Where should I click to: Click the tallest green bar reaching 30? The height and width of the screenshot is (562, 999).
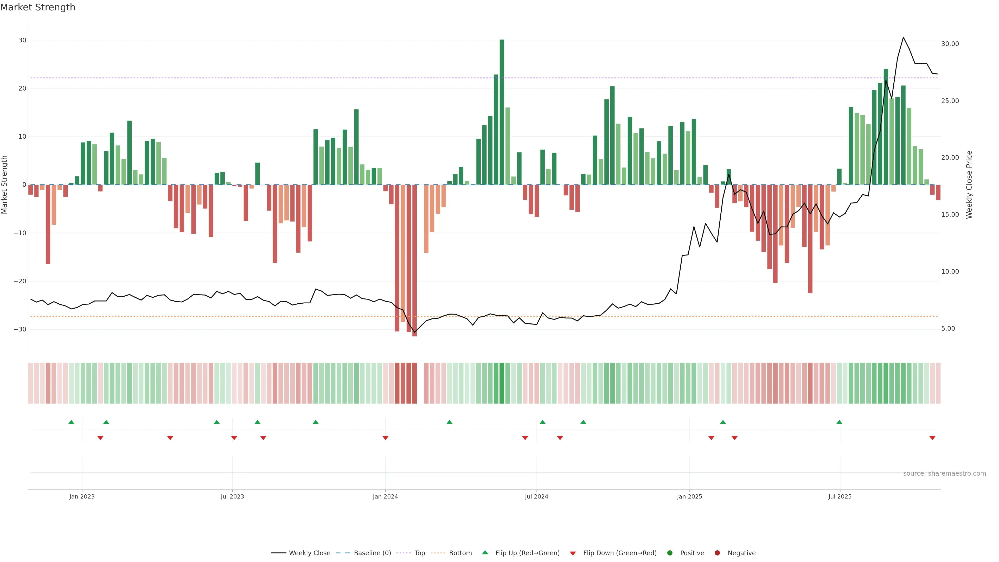pyautogui.click(x=502, y=112)
